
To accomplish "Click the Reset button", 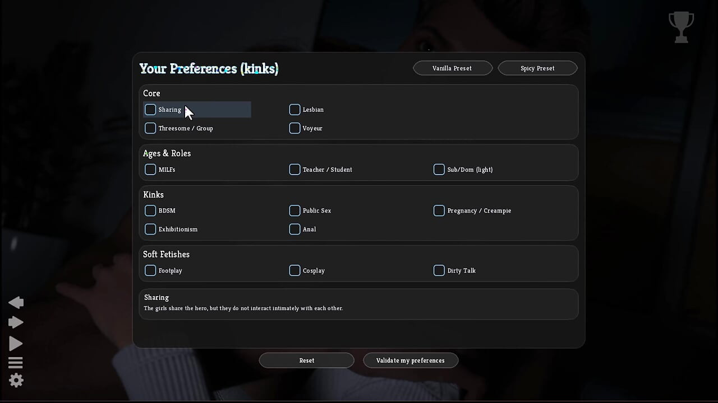I will coord(306,360).
